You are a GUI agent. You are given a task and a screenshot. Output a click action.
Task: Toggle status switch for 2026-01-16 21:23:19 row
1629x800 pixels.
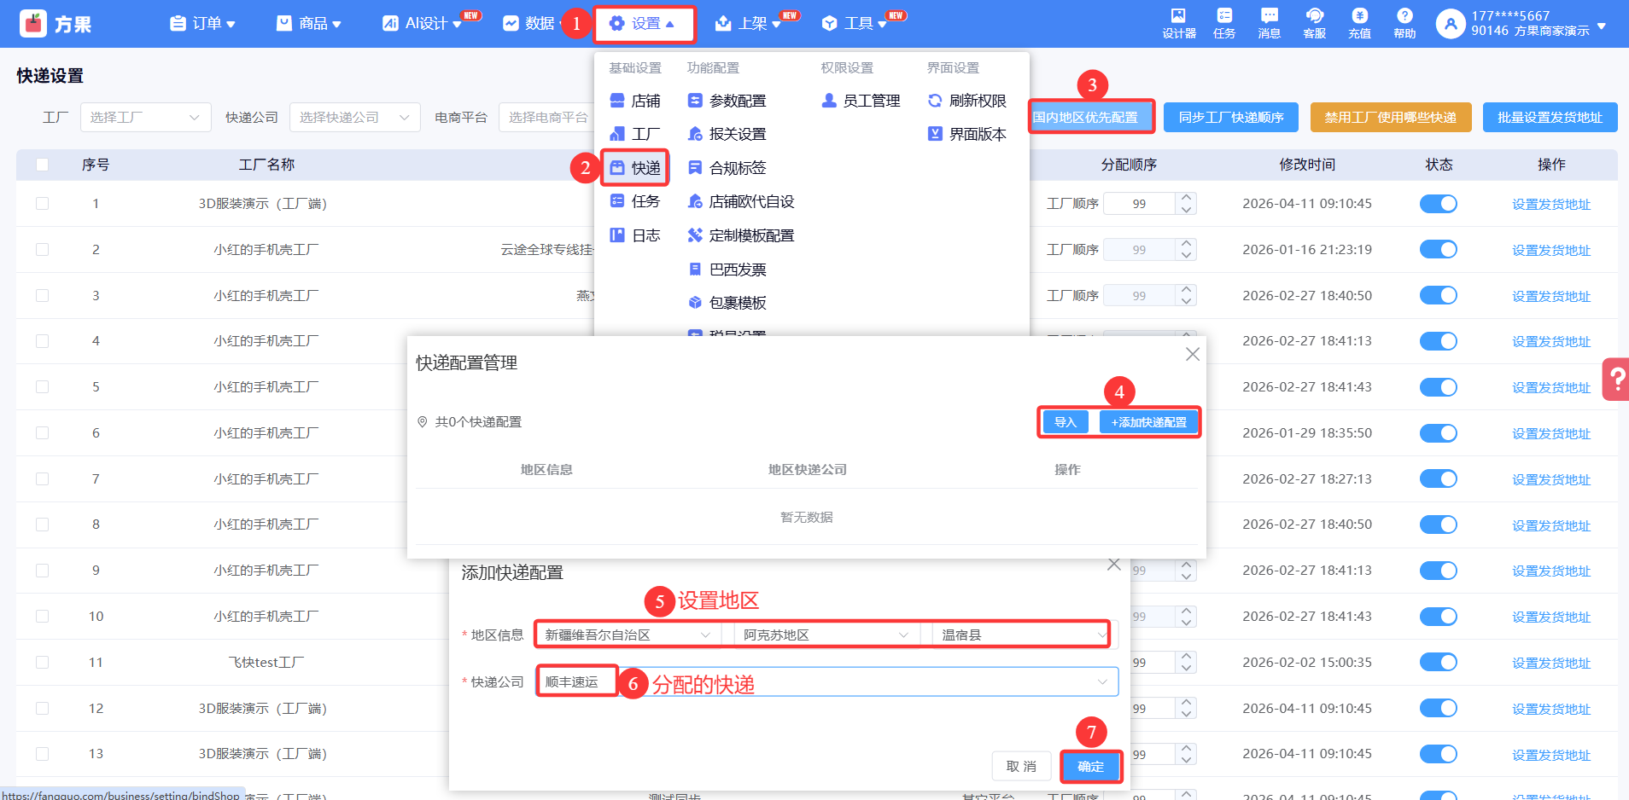1439,250
